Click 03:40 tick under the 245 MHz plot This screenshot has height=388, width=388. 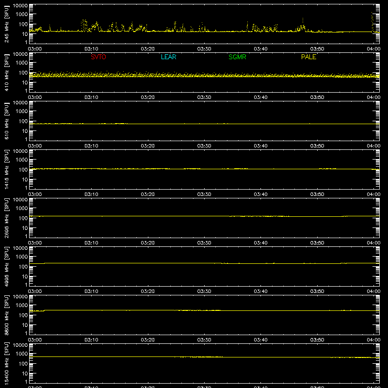[x=260, y=49]
